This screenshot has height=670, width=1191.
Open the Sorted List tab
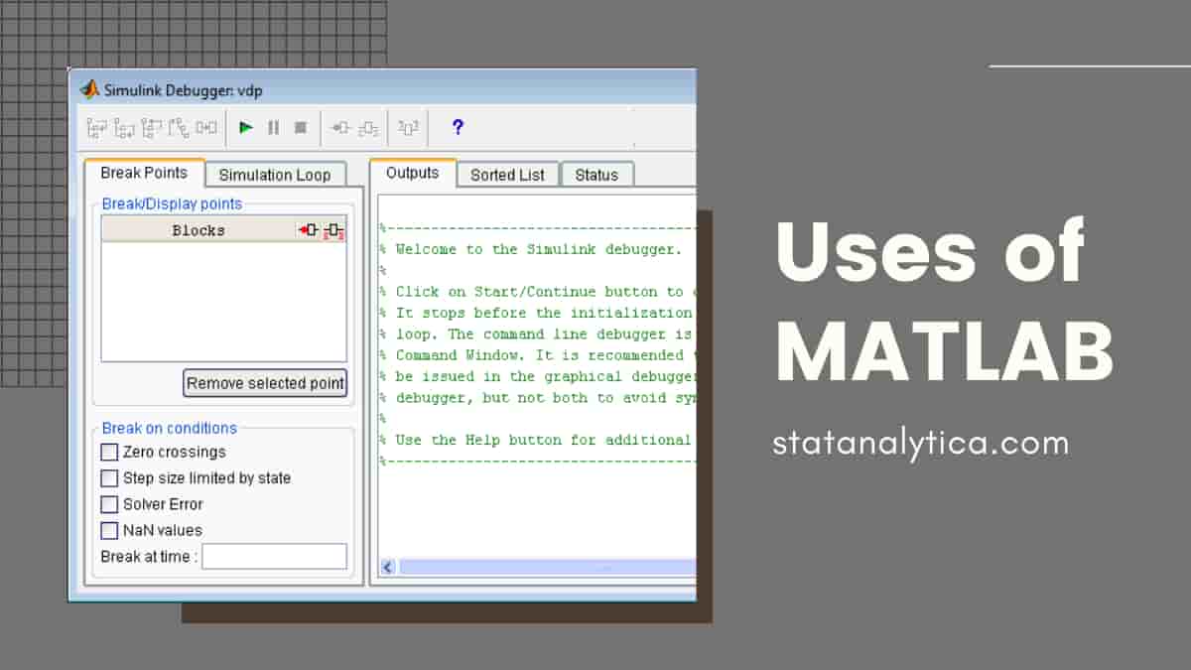click(x=507, y=175)
